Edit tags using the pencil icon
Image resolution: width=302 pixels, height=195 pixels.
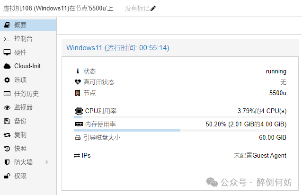tap(153, 9)
